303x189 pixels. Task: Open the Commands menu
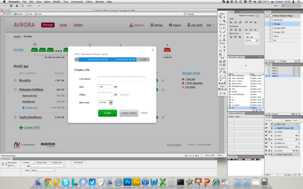[x=77, y=2]
